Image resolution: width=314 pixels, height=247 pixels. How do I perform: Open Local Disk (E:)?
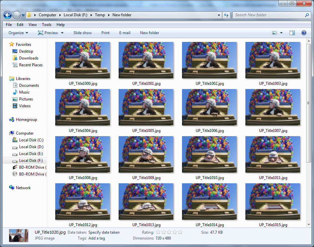31,154
